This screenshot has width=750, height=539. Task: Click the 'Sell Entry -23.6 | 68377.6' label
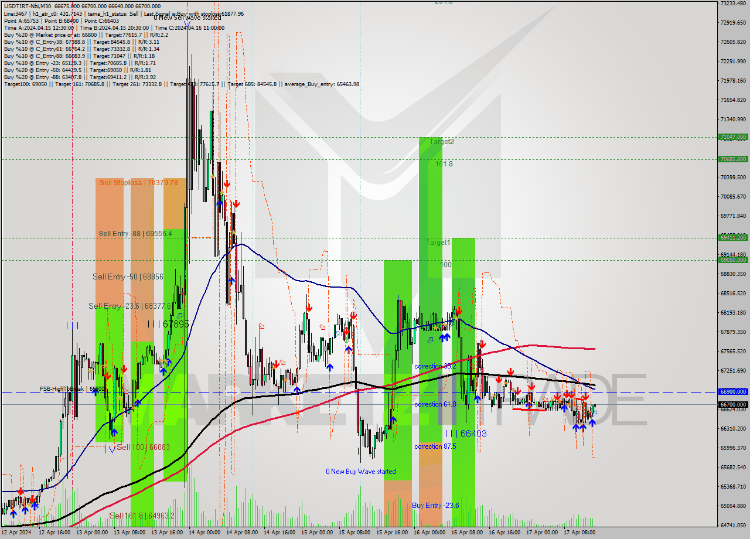point(130,306)
